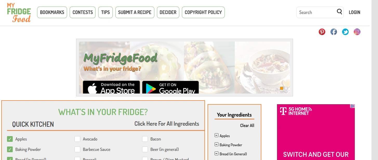Remove Apples using its minus icon
This screenshot has height=160, width=378.
tap(216, 135)
